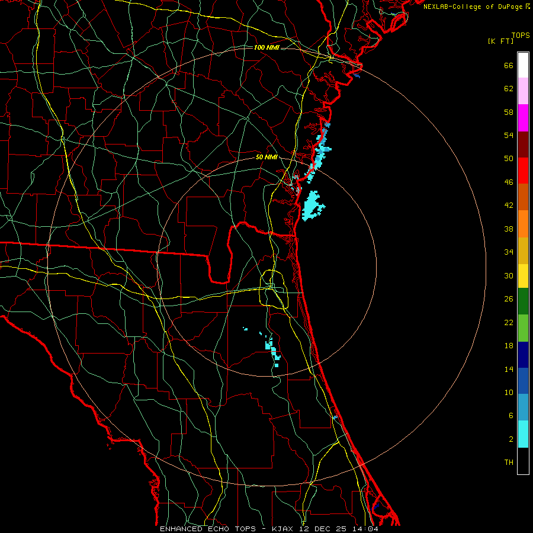Click the legend value 62
Image resolution: width=533 pixels, height=533 pixels.
click(509, 89)
